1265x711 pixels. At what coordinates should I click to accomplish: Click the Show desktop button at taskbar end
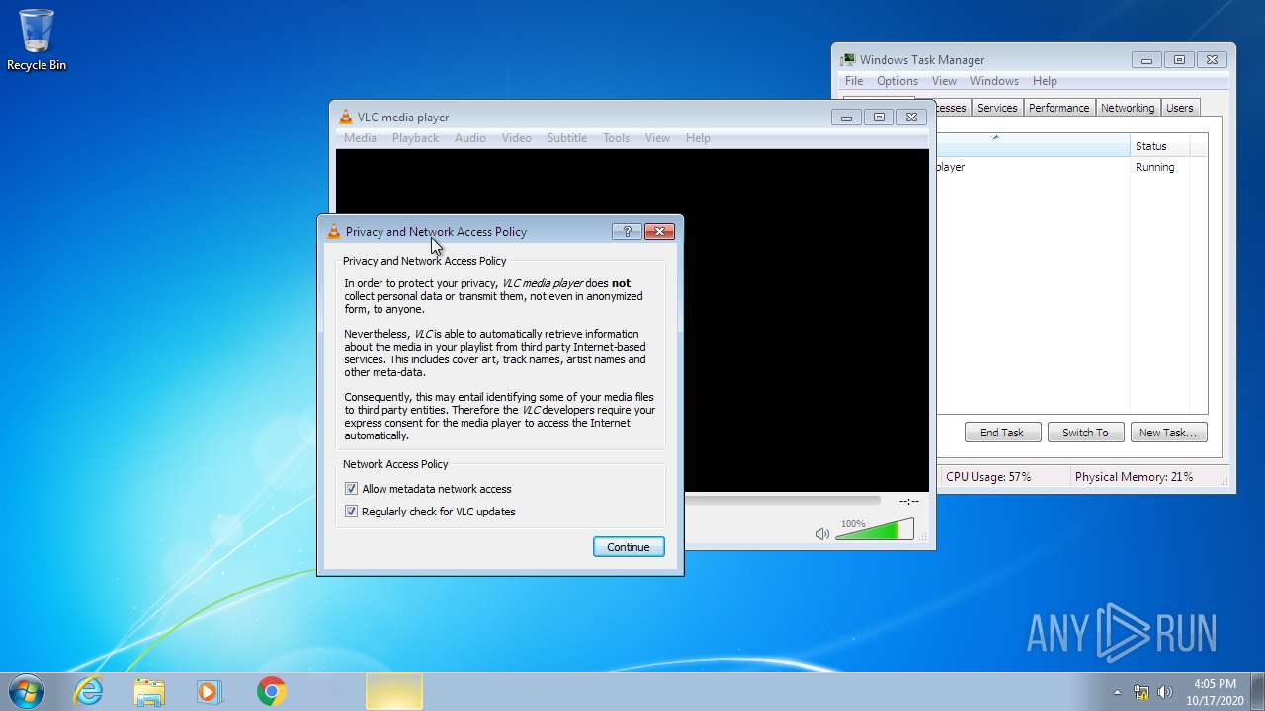pyautogui.click(x=1257, y=691)
